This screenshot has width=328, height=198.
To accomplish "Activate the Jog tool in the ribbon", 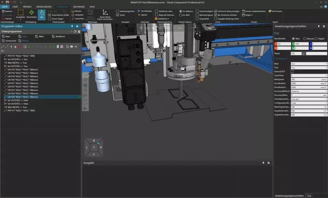I will (x=41, y=14).
